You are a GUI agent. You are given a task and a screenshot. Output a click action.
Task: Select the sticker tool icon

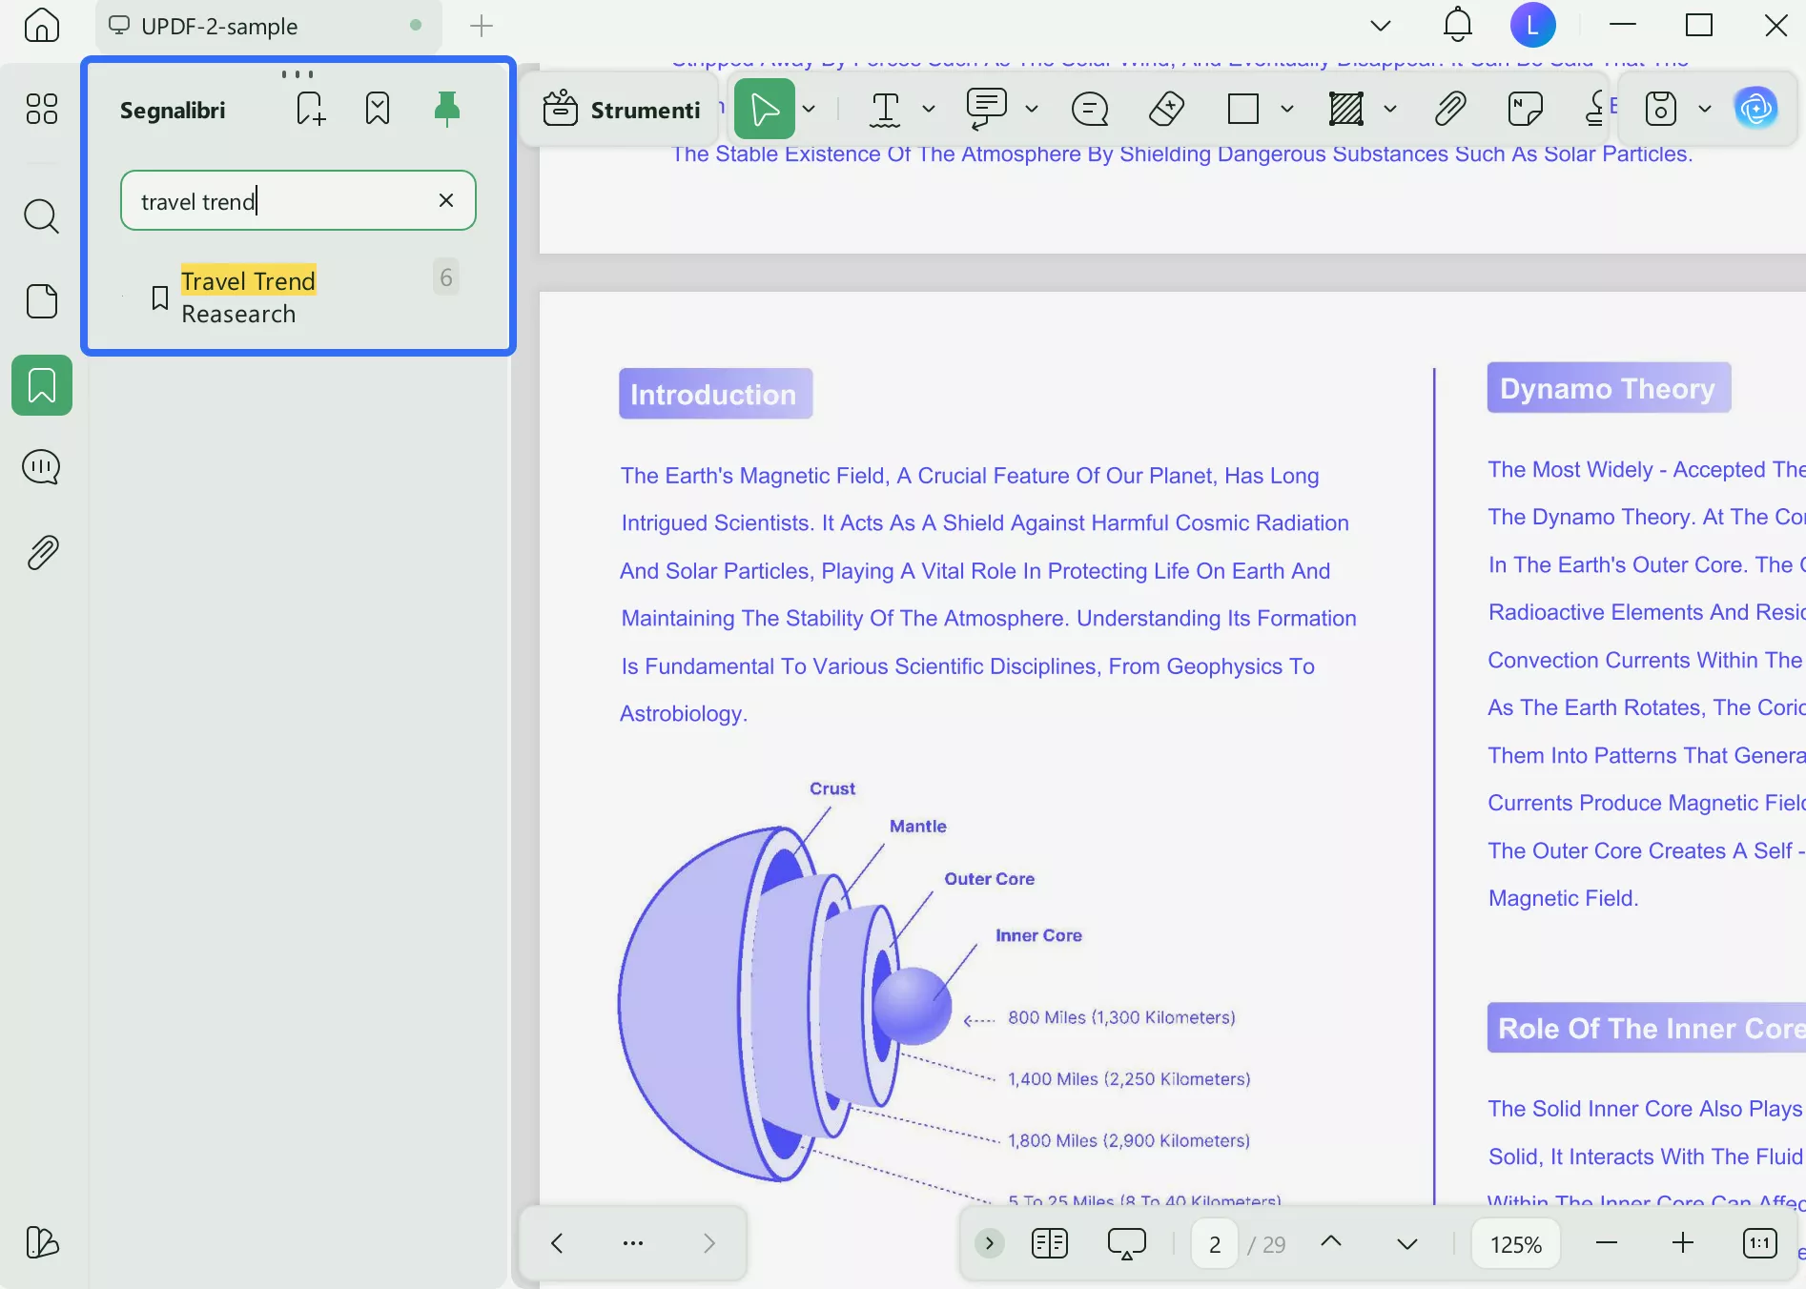pyautogui.click(x=1525, y=109)
